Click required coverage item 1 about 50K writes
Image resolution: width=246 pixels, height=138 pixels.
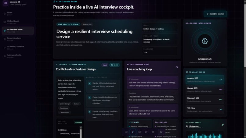click(x=103, y=86)
